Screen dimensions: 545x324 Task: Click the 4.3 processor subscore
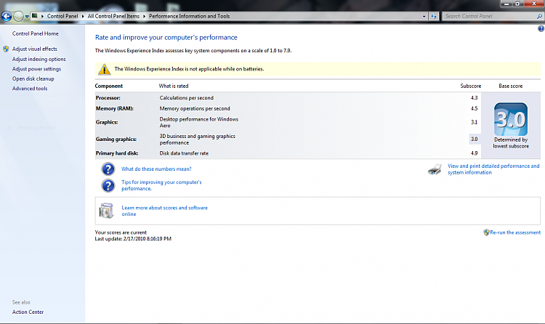coord(475,98)
